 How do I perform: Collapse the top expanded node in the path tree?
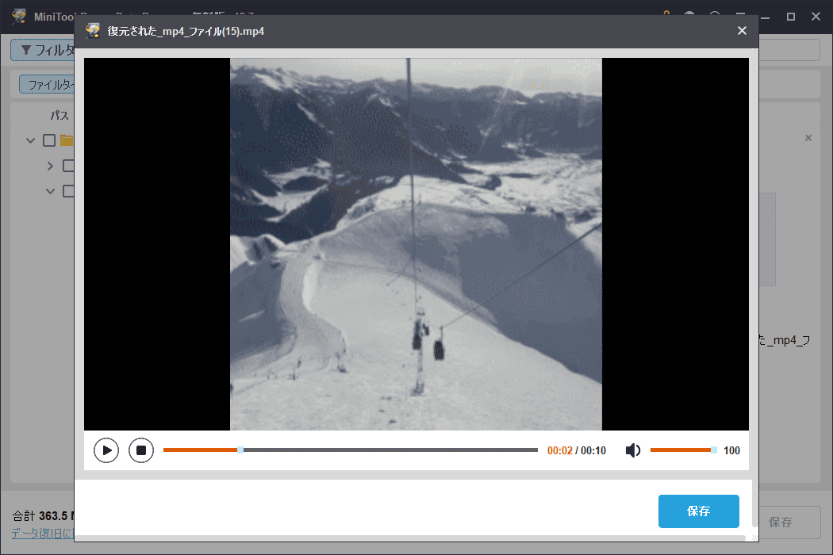(x=30, y=140)
